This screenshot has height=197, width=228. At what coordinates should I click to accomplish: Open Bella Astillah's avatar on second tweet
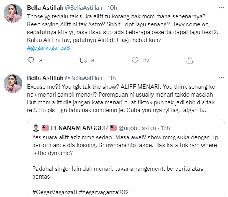[x=13, y=84]
